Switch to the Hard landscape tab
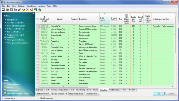The height and width of the screenshot is (101, 179). (115, 90)
